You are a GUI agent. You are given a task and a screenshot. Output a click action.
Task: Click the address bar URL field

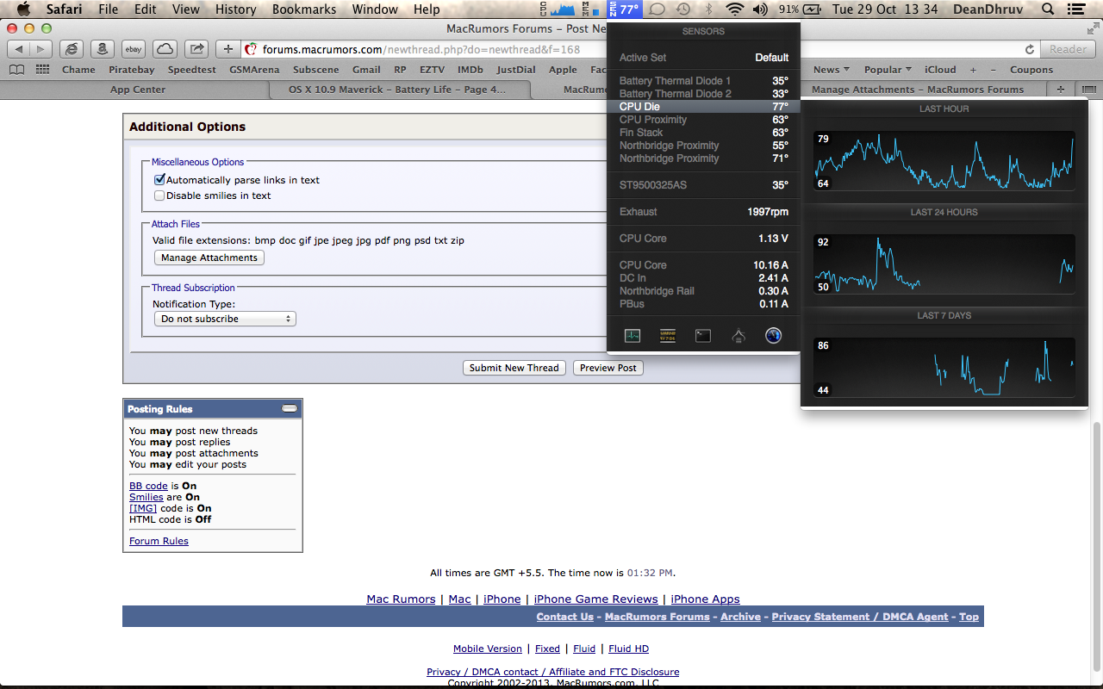tap(638, 49)
